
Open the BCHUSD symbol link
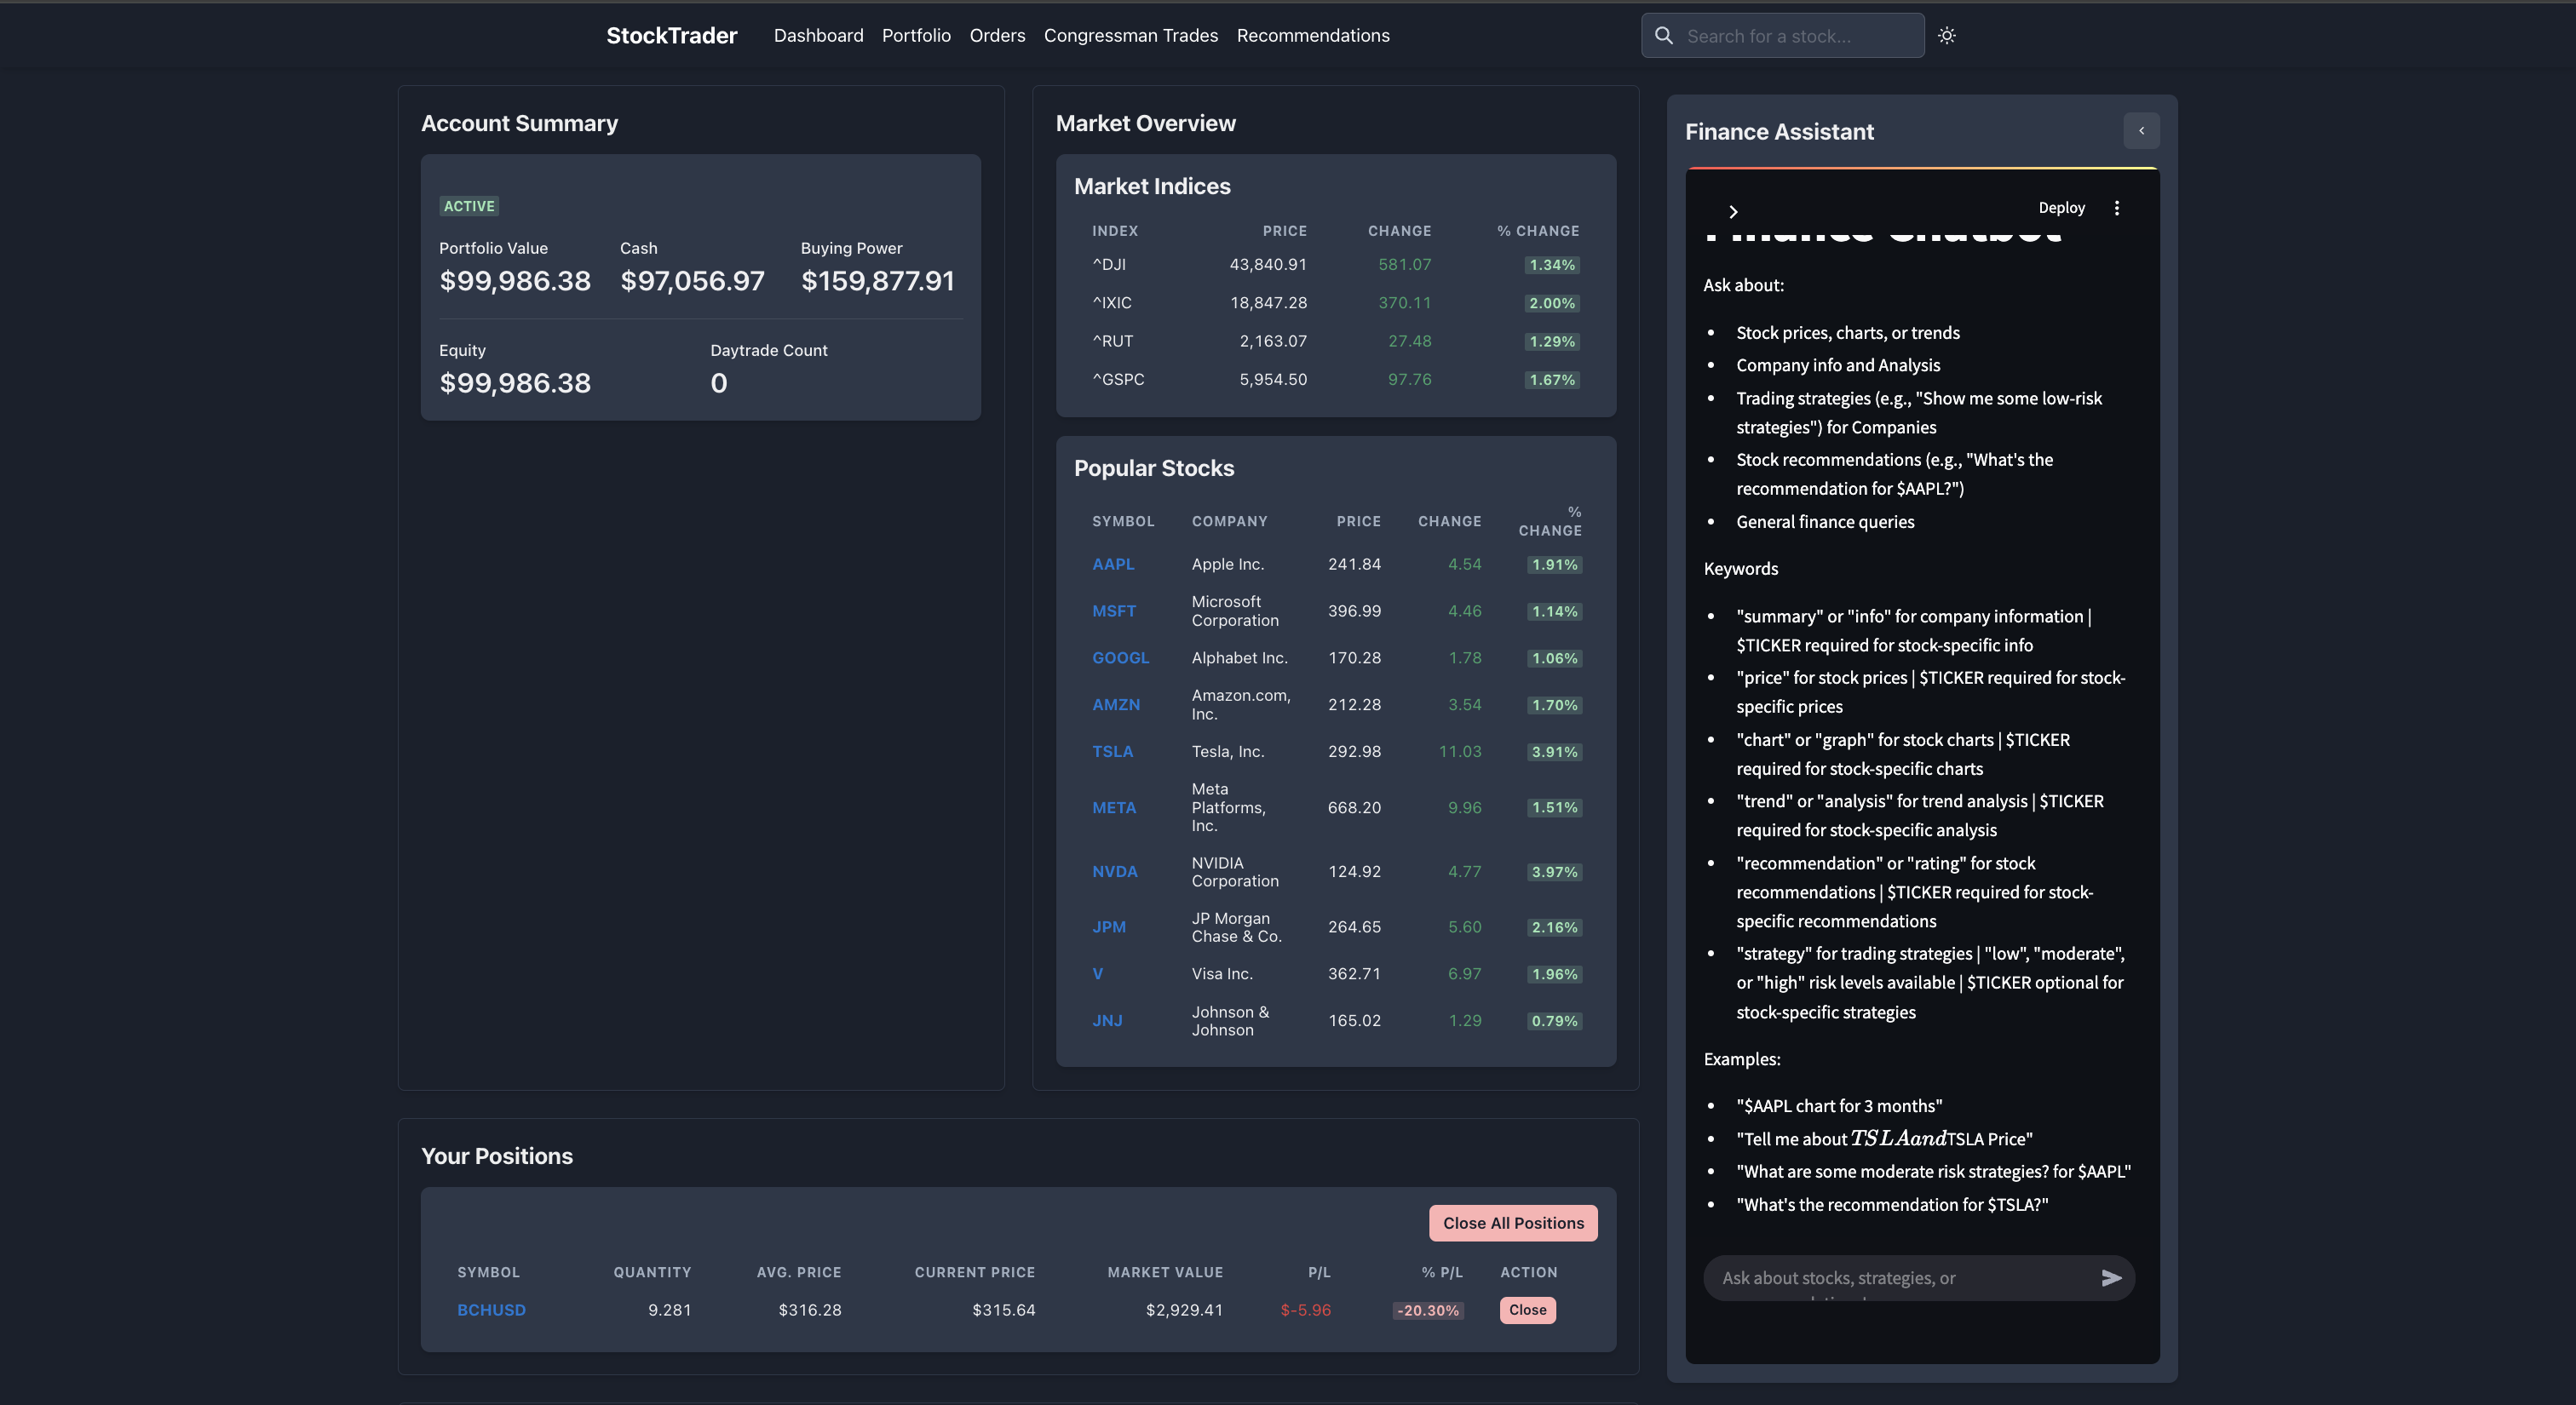point(491,1310)
